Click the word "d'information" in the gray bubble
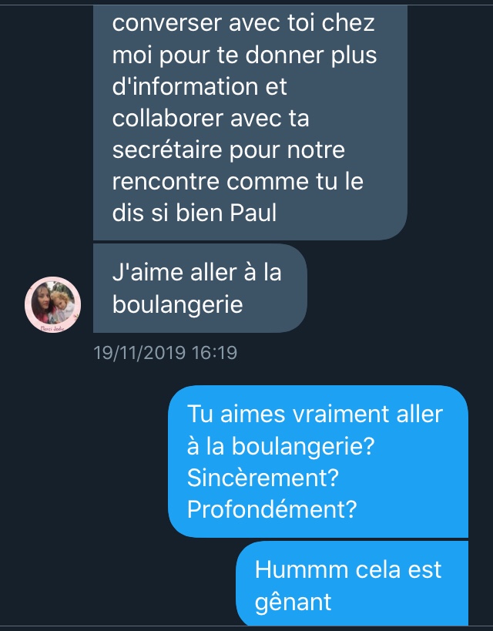Screen dimensions: 493x631 185,86
